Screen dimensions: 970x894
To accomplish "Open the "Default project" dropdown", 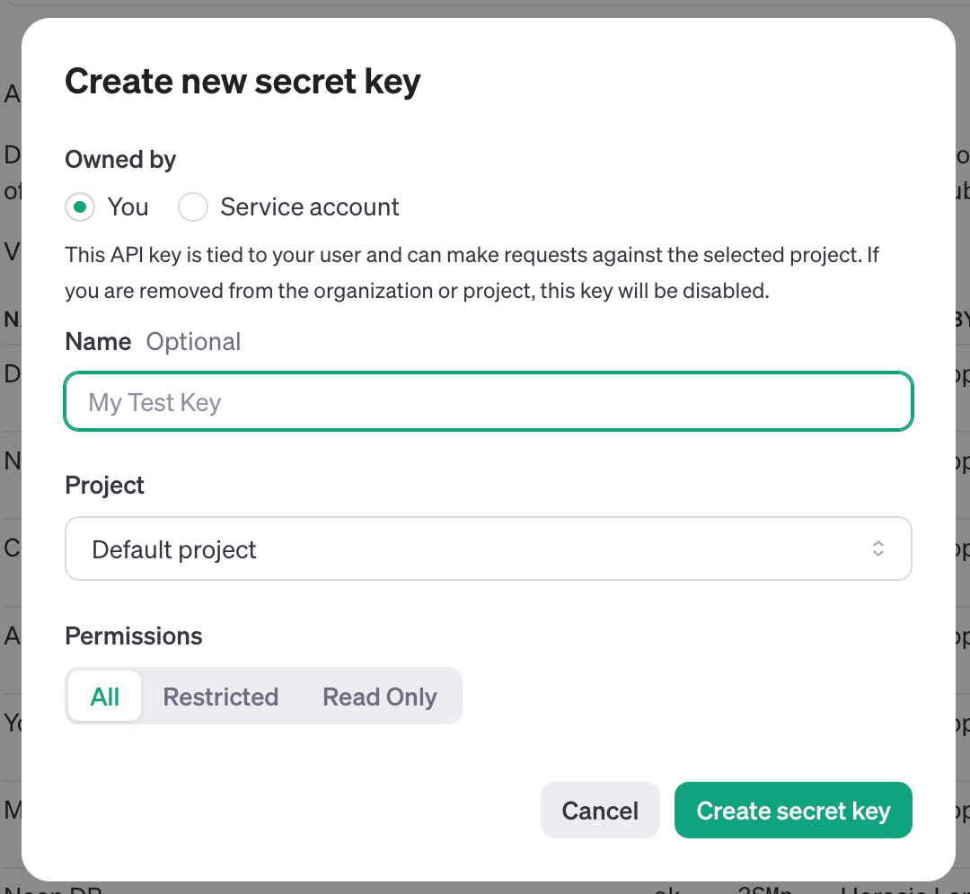I will coord(489,548).
